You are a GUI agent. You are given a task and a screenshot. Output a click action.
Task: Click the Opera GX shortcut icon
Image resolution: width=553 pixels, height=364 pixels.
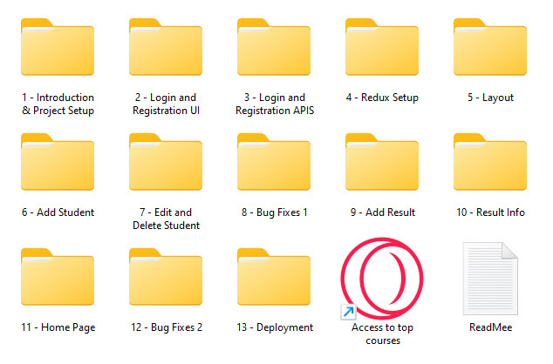(x=382, y=279)
